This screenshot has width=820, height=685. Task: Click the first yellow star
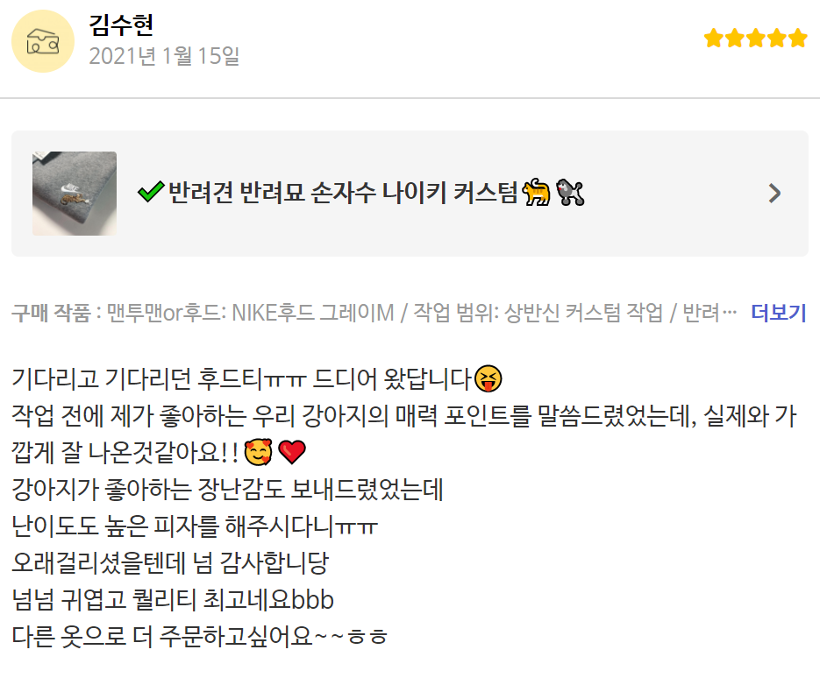714,39
